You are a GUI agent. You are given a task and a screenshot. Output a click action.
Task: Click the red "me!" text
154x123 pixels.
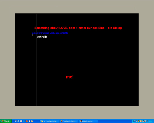(70, 77)
